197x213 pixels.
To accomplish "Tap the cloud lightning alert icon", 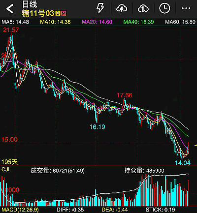I will click(122, 8).
